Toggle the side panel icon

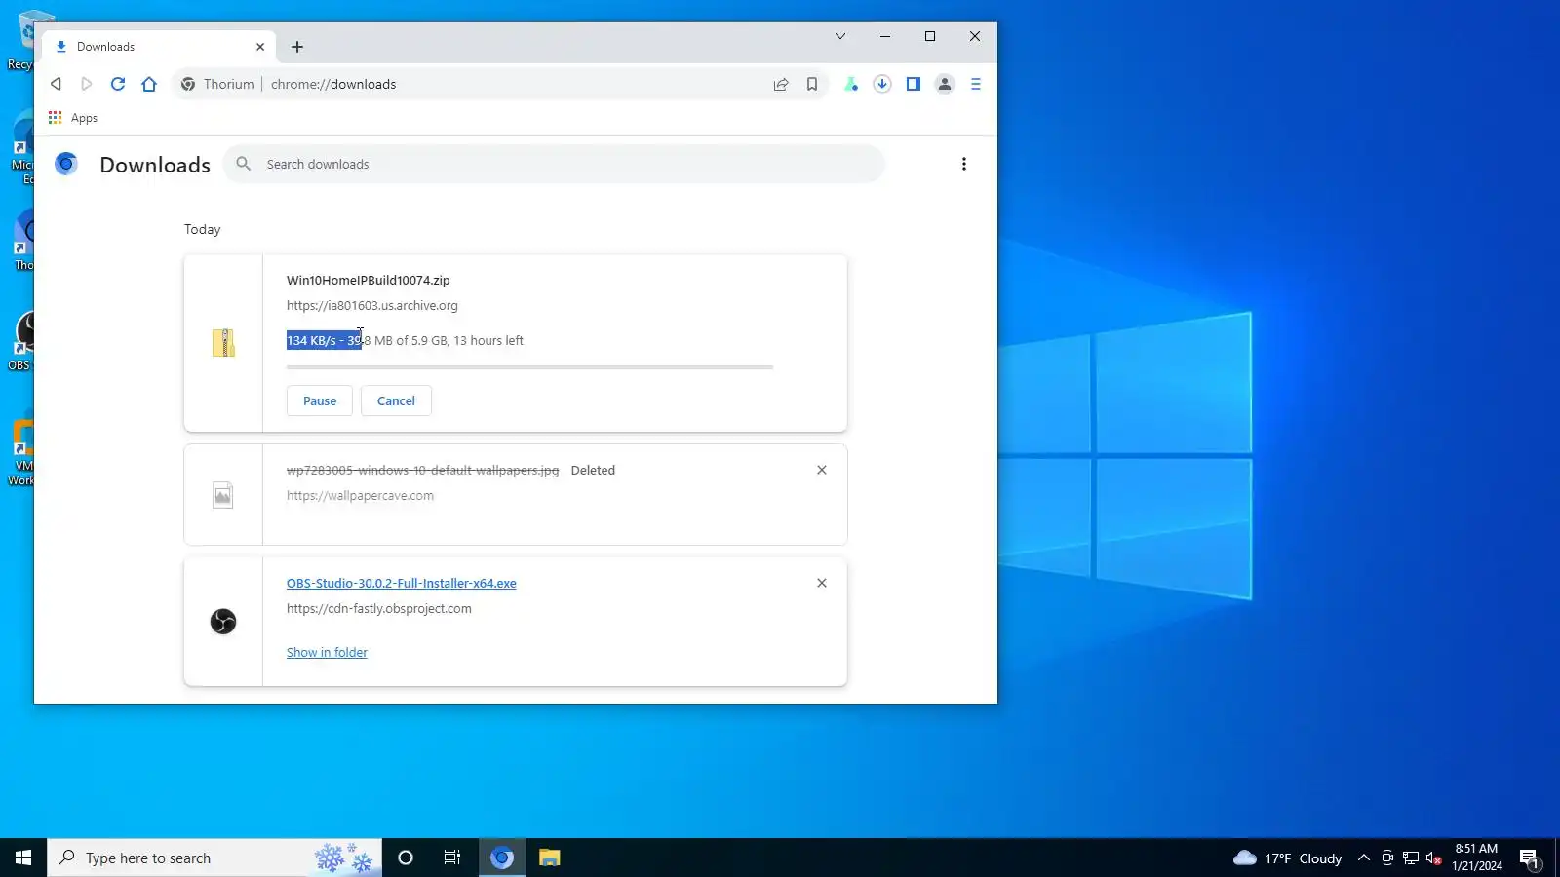coord(914,84)
